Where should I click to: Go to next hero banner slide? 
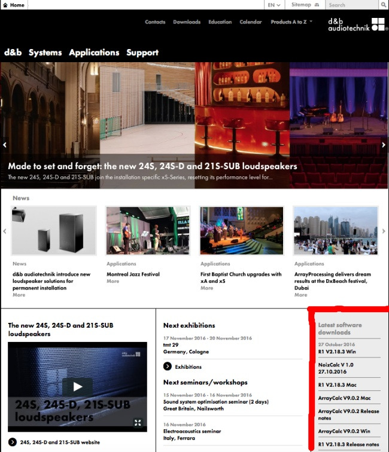[384, 145]
